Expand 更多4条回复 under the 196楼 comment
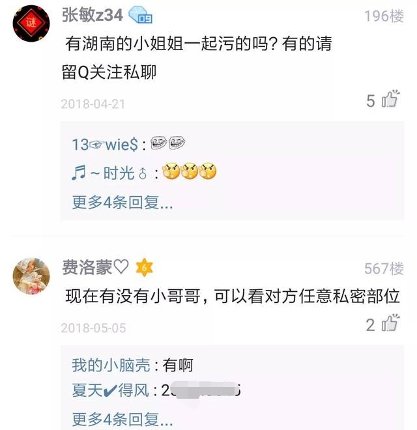Screen dimensions: 417x430 122,203
